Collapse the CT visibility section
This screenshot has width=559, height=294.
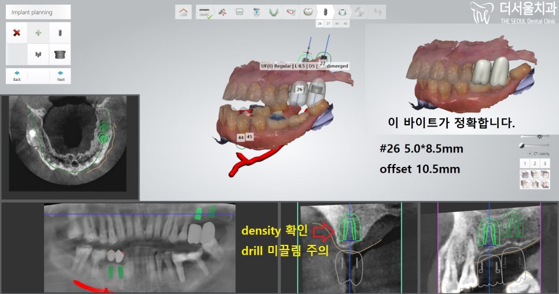pos(530,154)
